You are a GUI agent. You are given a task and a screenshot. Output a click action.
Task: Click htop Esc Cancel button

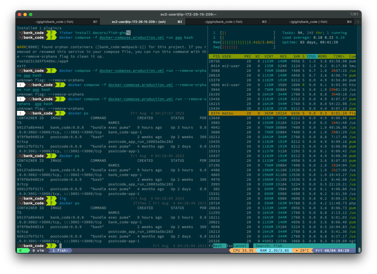237,246
